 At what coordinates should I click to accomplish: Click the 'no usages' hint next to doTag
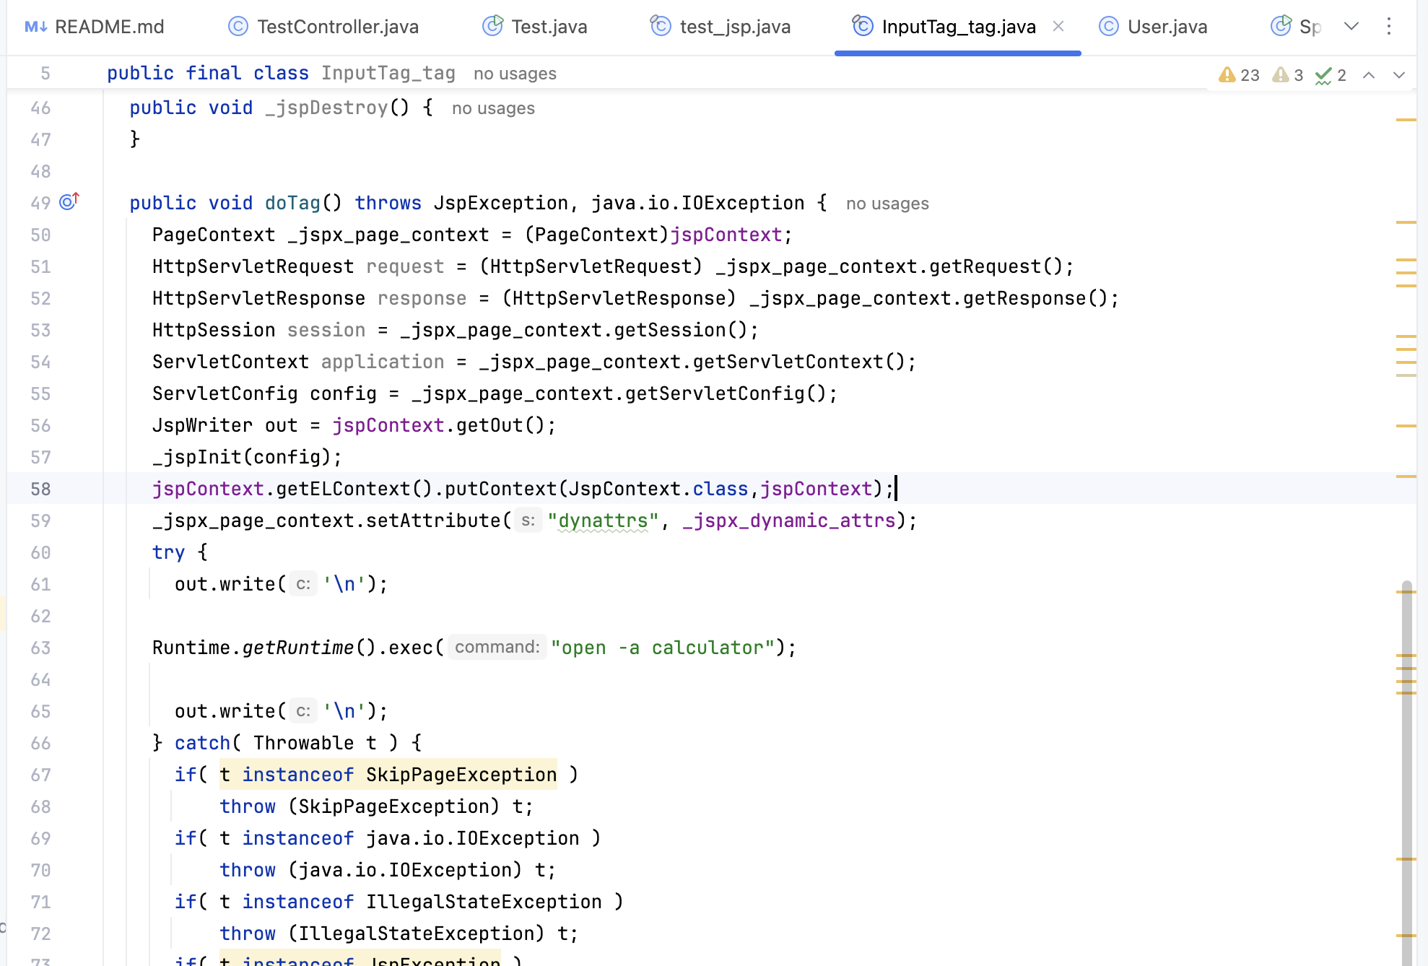point(887,204)
